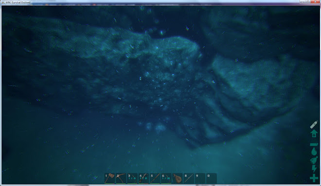This screenshot has height=186, width=321.
Task: Minimize the ARK game window
Action: [303, 2]
